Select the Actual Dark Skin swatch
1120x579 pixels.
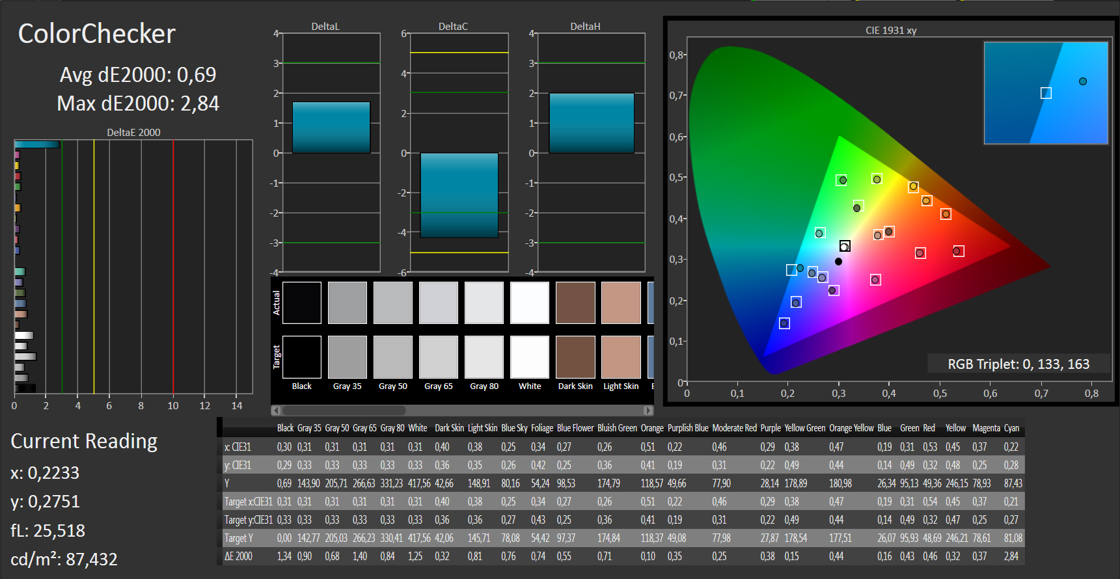pyautogui.click(x=575, y=303)
